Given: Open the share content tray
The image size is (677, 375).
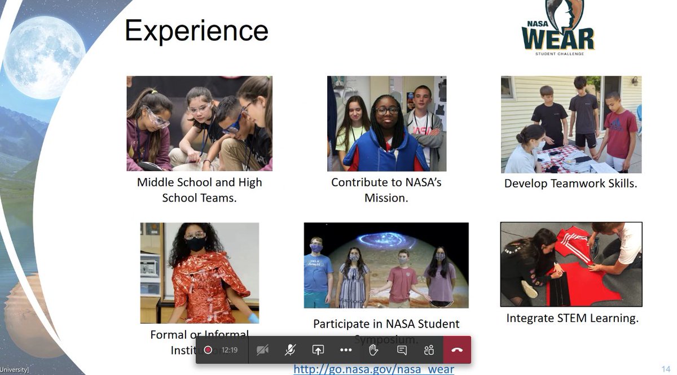Looking at the screenshot, I should [318, 350].
